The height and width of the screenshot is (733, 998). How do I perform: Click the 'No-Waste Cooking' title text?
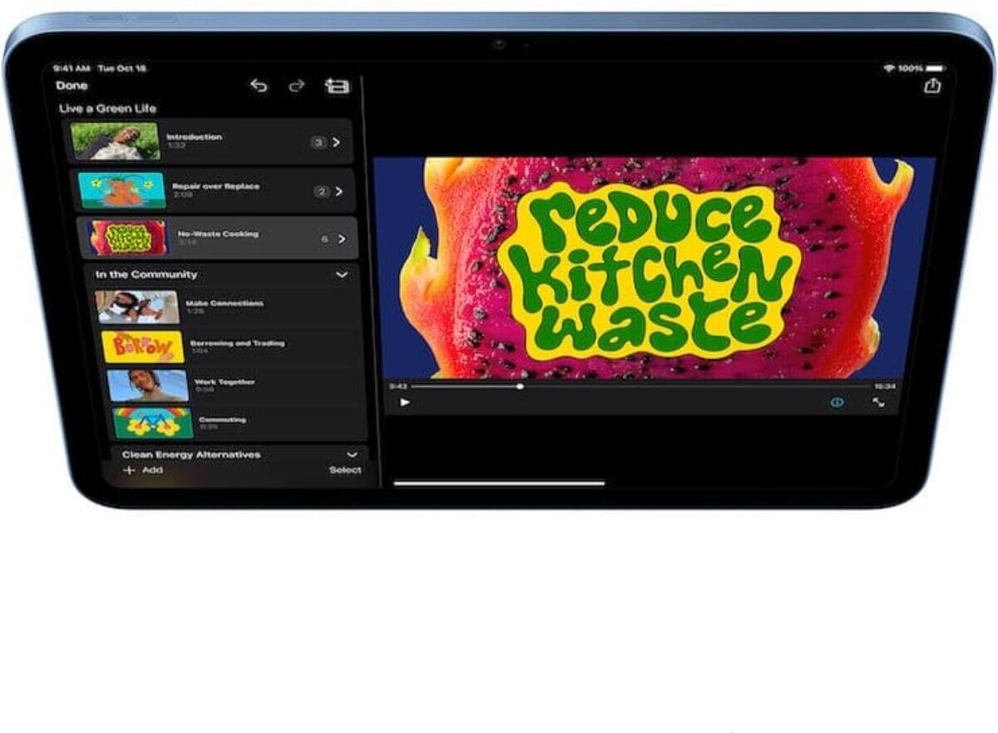tap(218, 234)
